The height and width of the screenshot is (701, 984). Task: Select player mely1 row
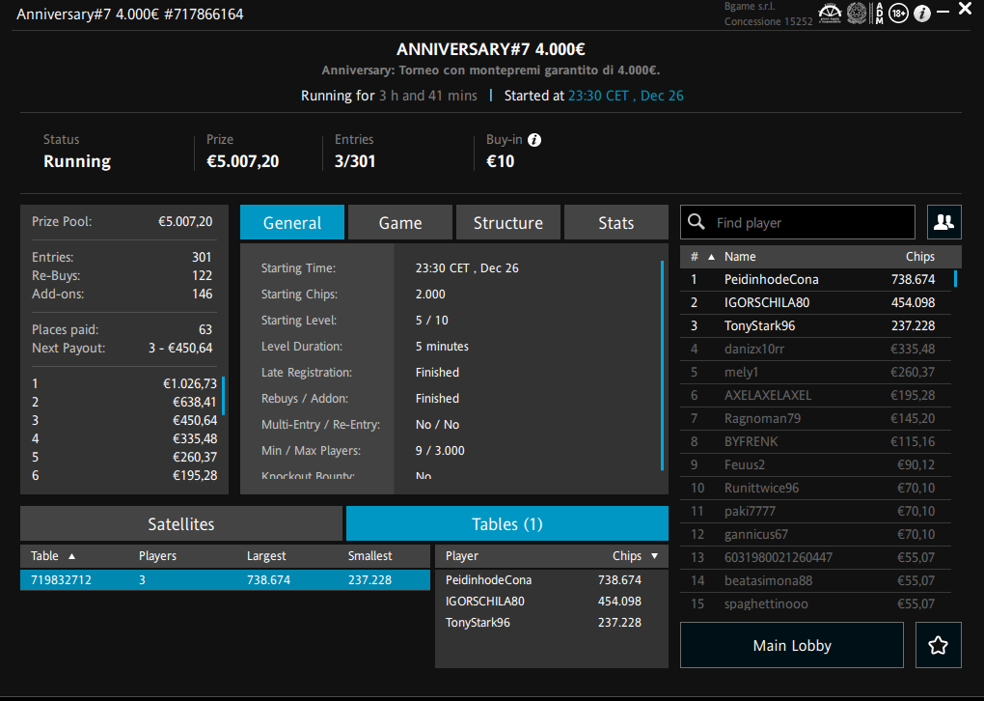tap(816, 373)
